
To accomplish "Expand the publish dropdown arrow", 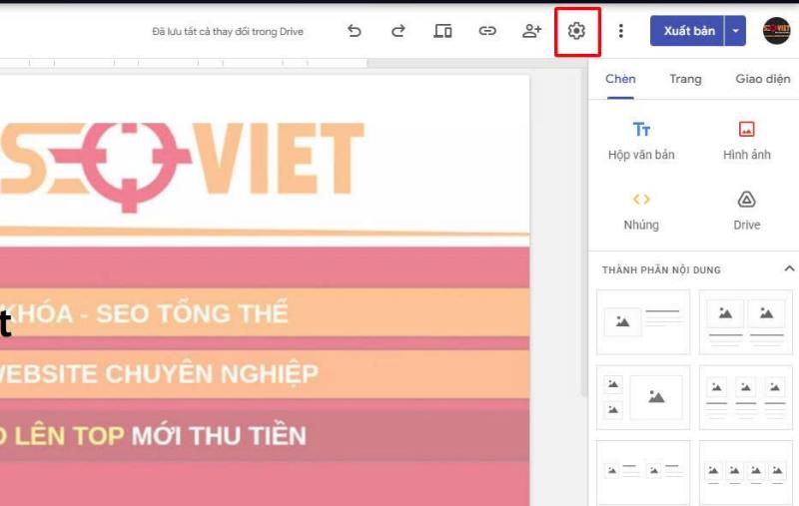I will [x=735, y=31].
